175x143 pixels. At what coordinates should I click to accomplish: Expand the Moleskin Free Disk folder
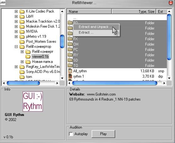pos(16,26)
